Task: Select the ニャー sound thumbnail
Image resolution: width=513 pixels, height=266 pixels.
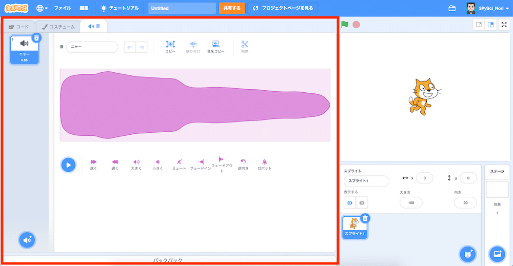Action: (x=24, y=50)
